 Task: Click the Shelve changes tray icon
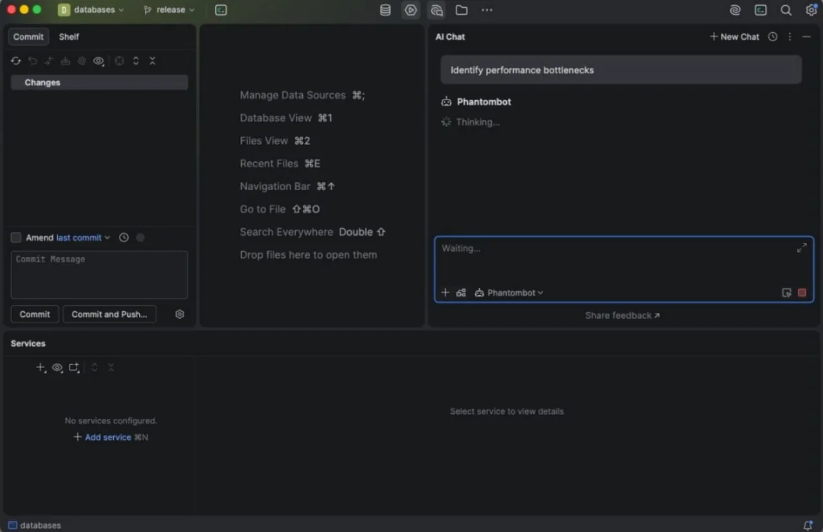(66, 61)
